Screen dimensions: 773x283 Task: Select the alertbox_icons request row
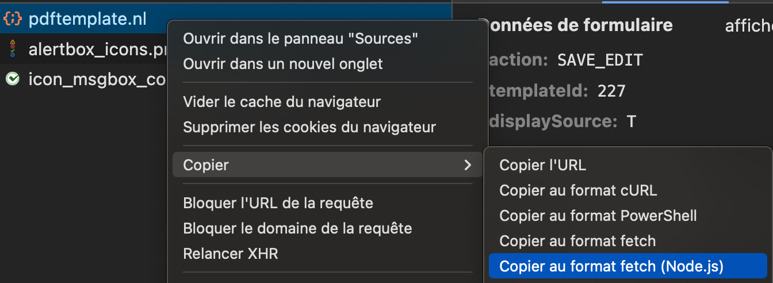[x=83, y=50]
